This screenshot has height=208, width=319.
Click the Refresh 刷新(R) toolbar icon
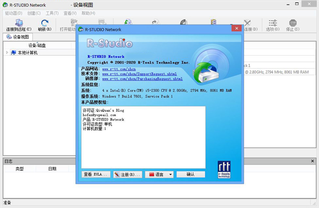point(45,23)
